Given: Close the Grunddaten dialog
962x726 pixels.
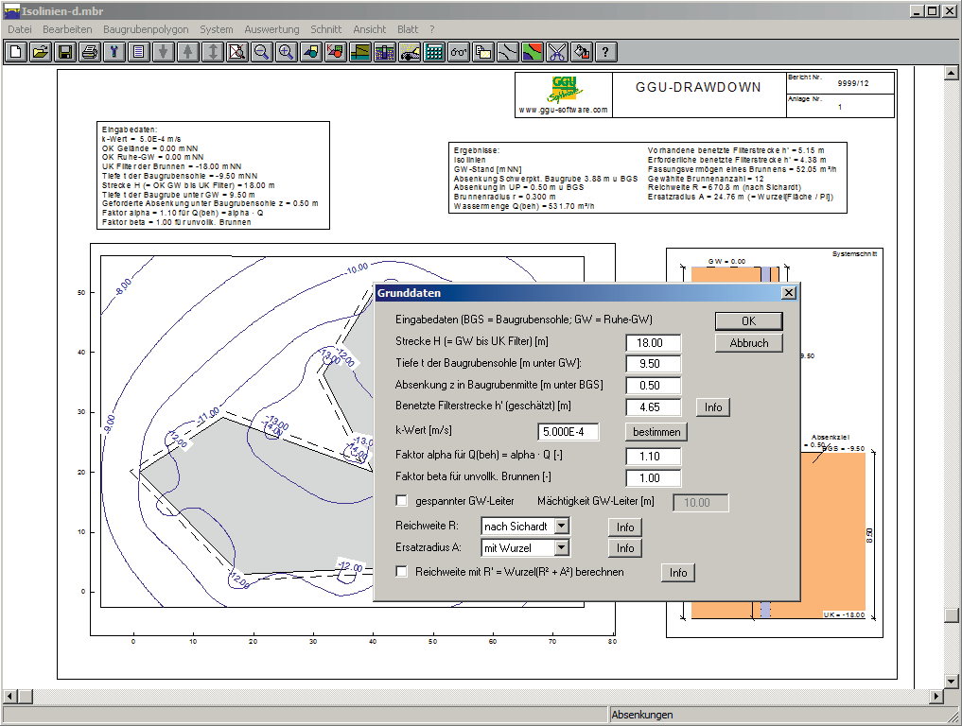Looking at the screenshot, I should click(789, 293).
